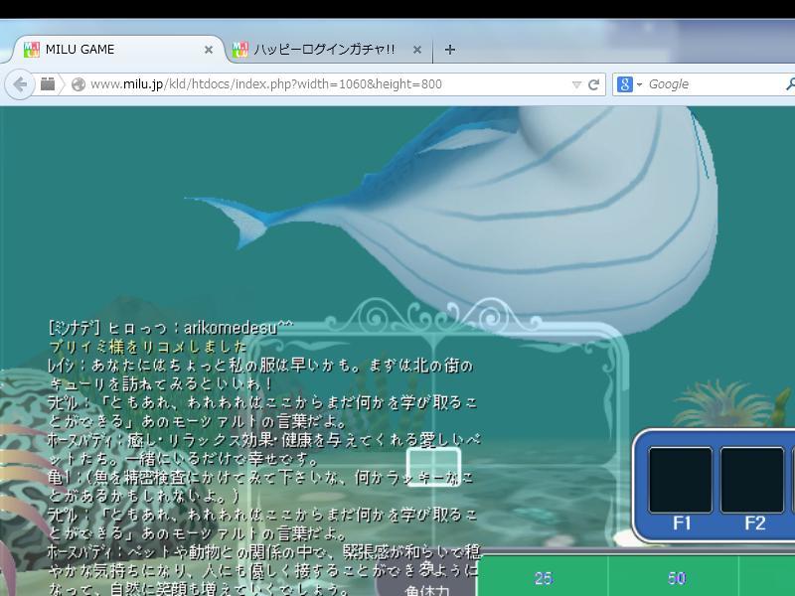
Task: Click the browser back button
Action: click(x=20, y=84)
